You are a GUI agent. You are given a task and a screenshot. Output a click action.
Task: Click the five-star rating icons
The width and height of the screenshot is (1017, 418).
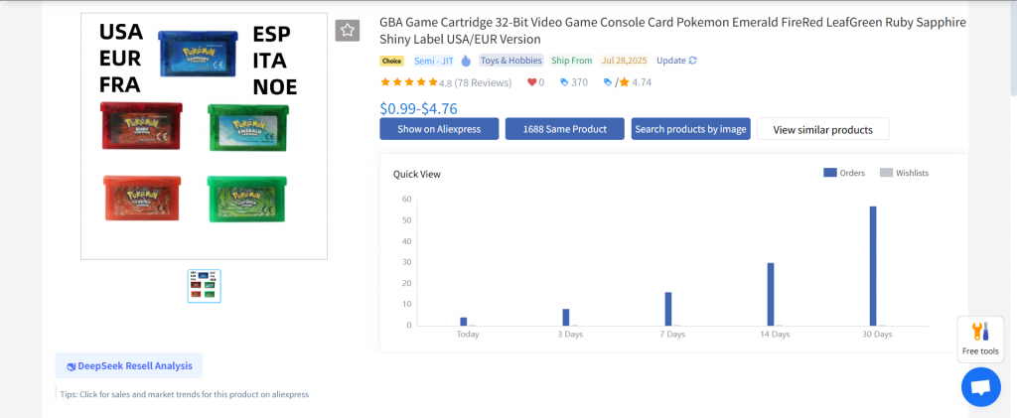click(408, 82)
